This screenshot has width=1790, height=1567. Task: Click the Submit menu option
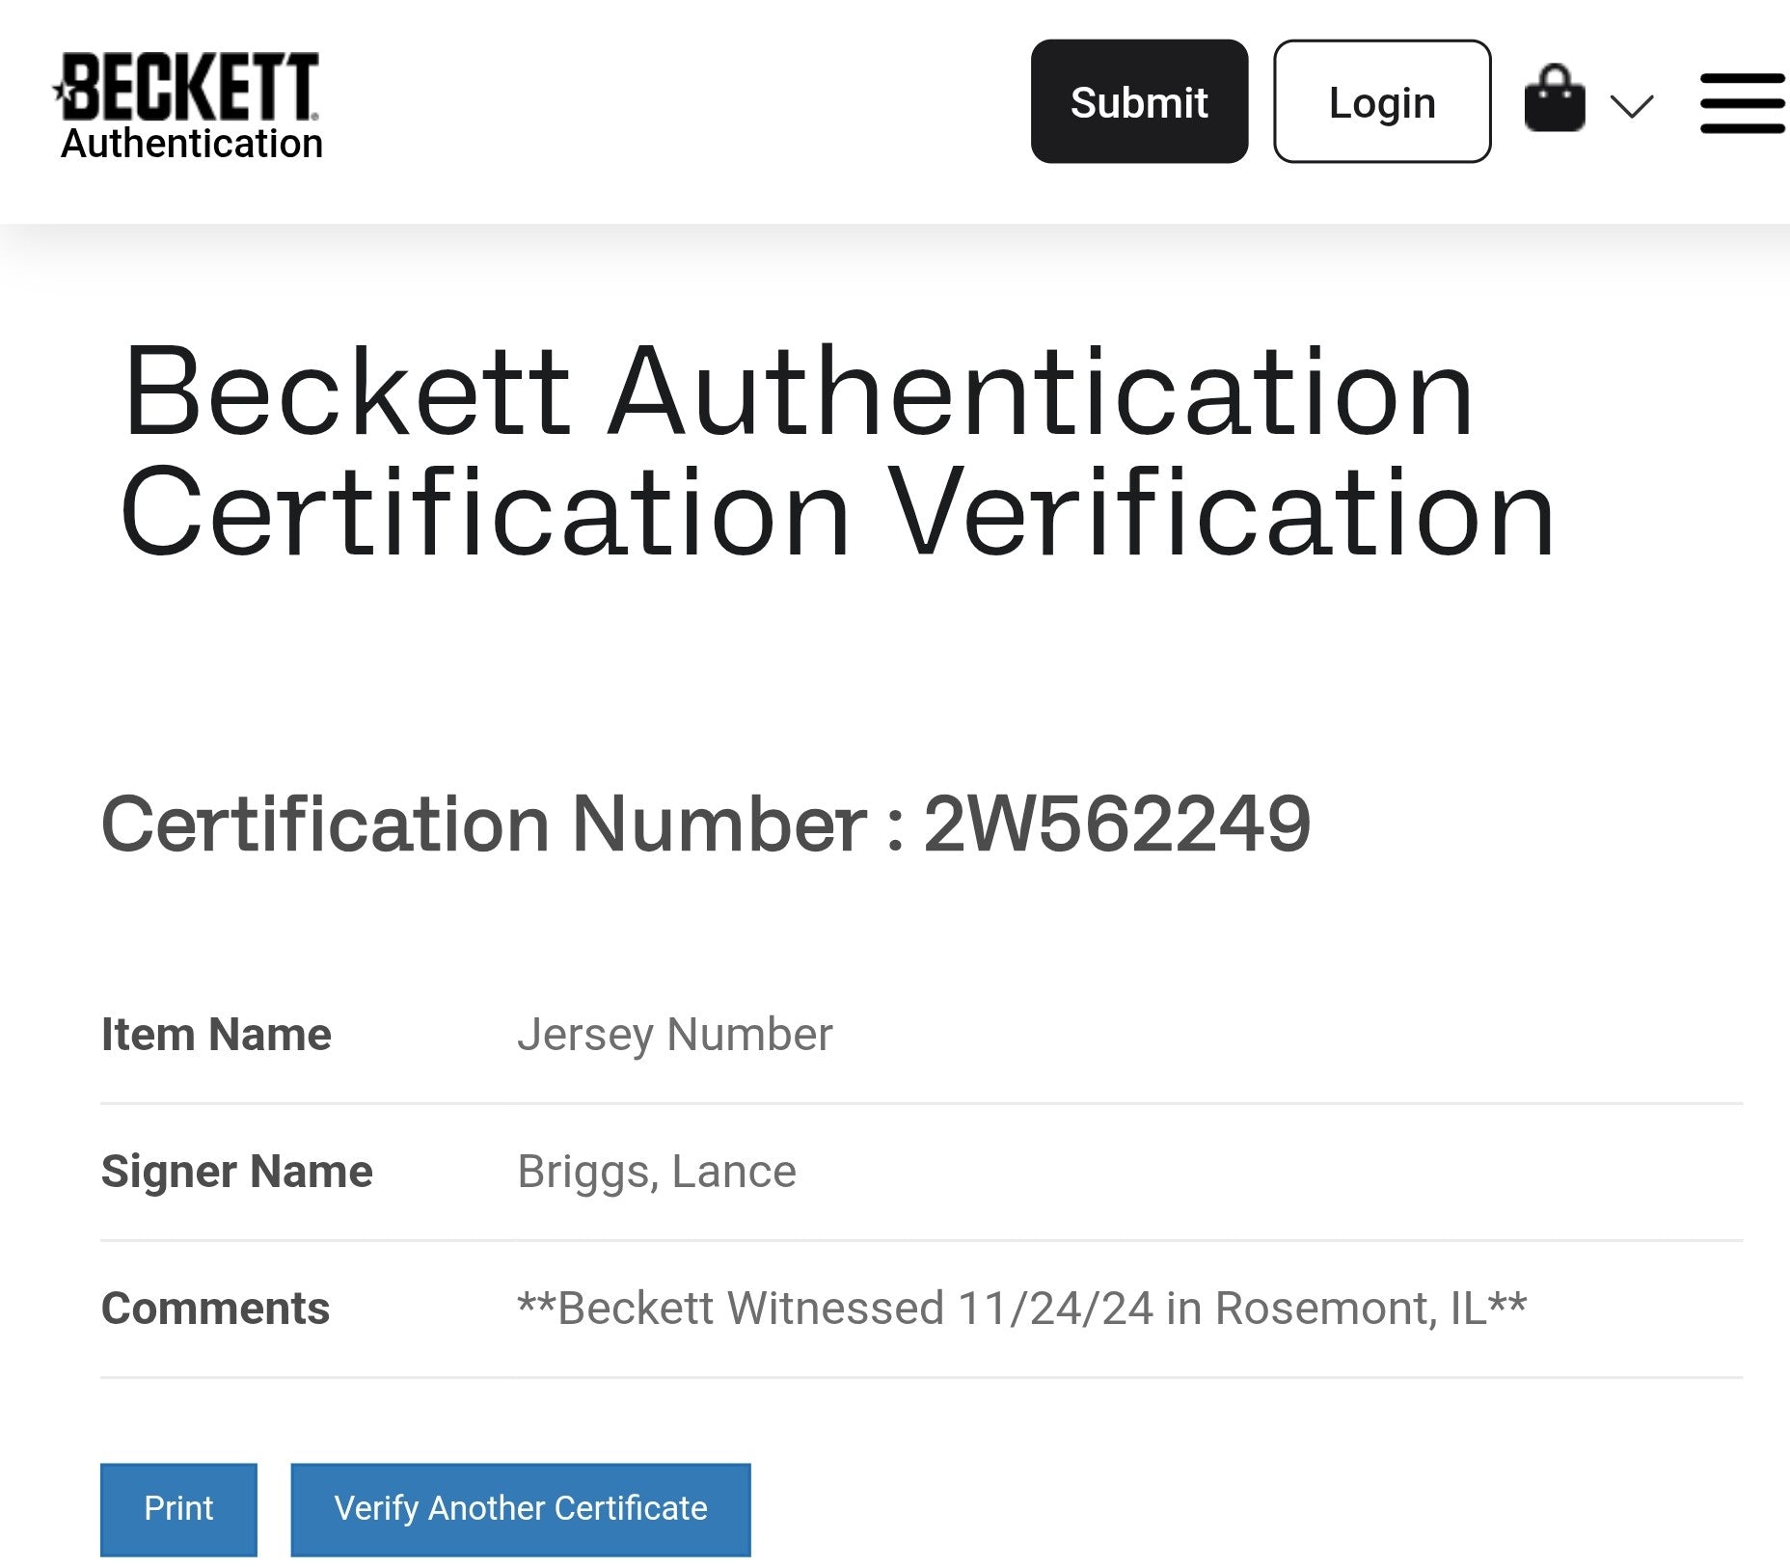coord(1139,102)
